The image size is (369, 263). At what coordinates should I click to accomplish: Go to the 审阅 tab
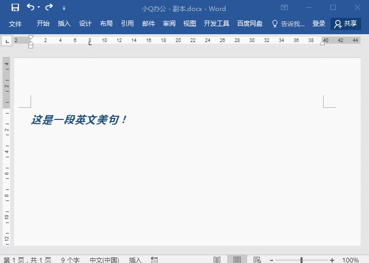click(169, 24)
